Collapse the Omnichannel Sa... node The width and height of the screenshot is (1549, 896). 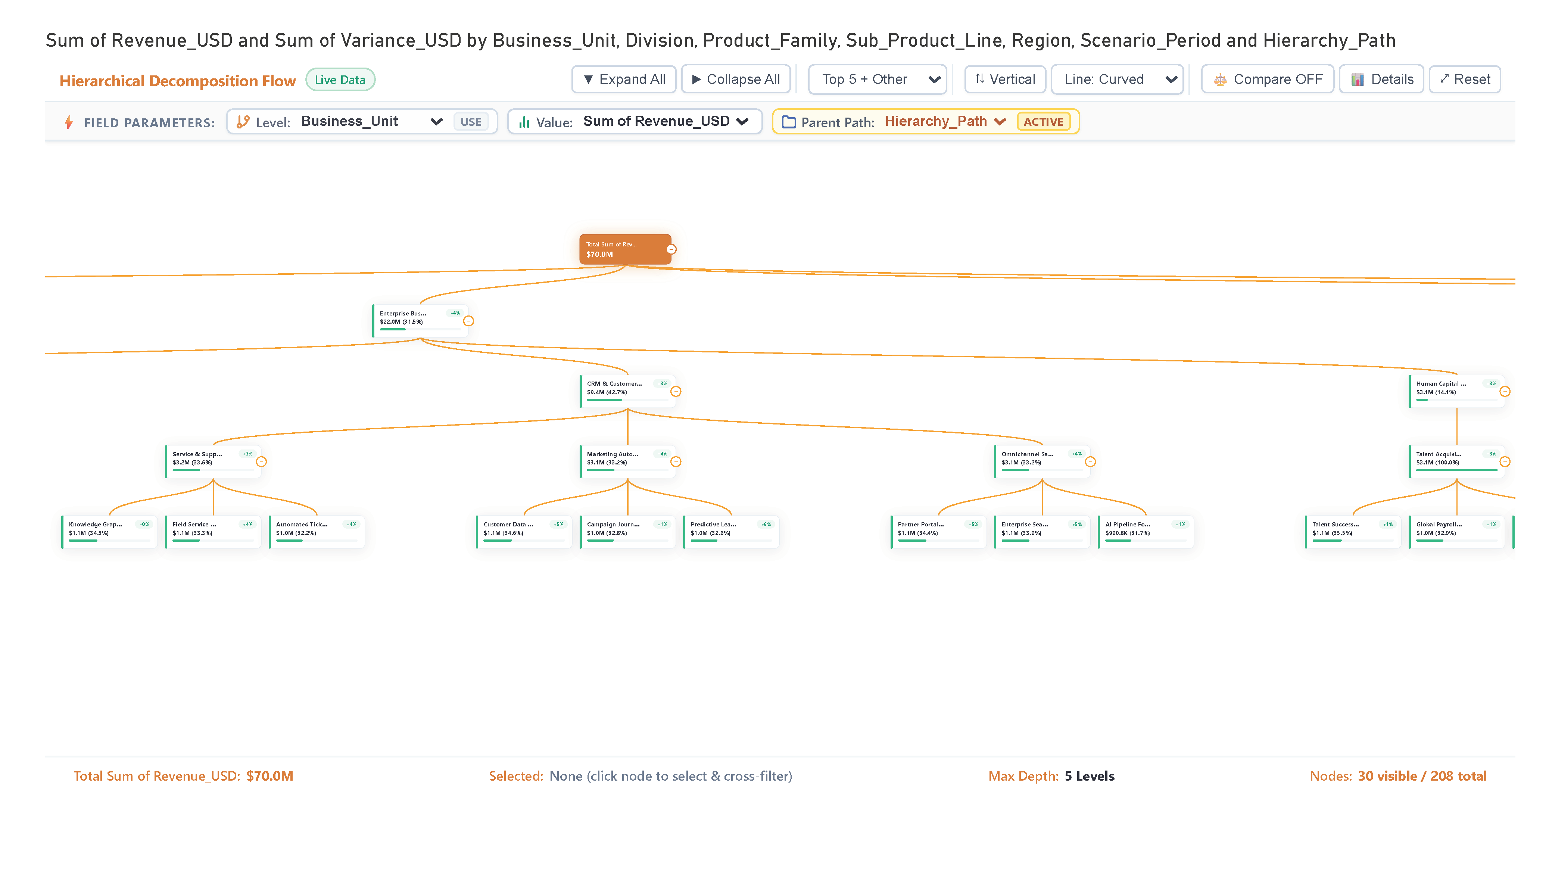click(1090, 462)
